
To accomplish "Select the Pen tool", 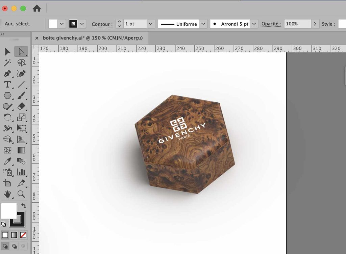I will [8, 73].
